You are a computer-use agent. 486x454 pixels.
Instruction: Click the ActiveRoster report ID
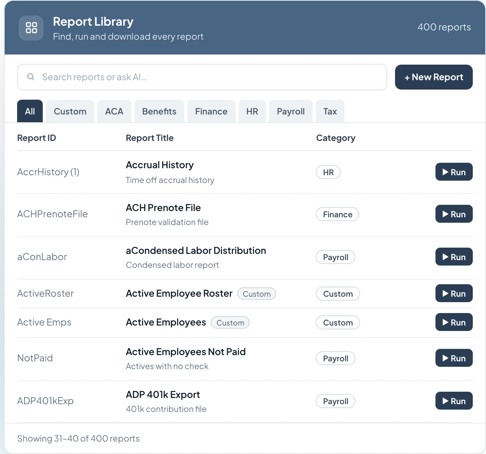pyautogui.click(x=45, y=293)
